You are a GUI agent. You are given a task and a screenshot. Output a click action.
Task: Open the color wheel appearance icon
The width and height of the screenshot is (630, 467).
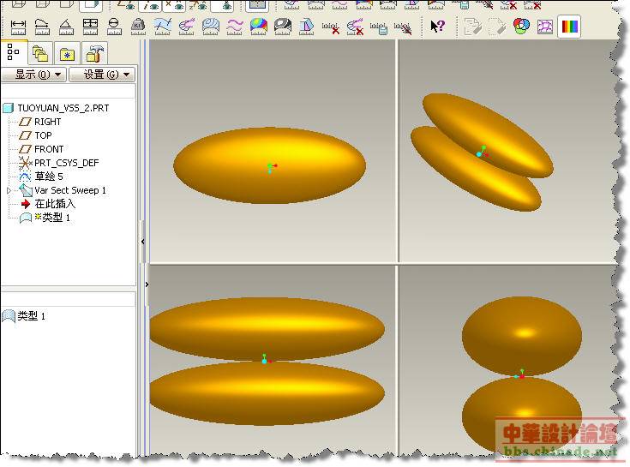[x=521, y=27]
